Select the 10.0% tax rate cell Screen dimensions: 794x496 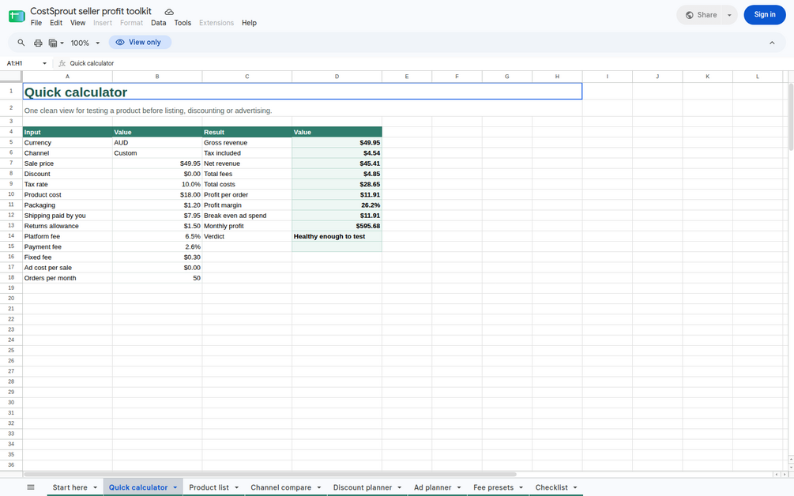pyautogui.click(x=157, y=184)
